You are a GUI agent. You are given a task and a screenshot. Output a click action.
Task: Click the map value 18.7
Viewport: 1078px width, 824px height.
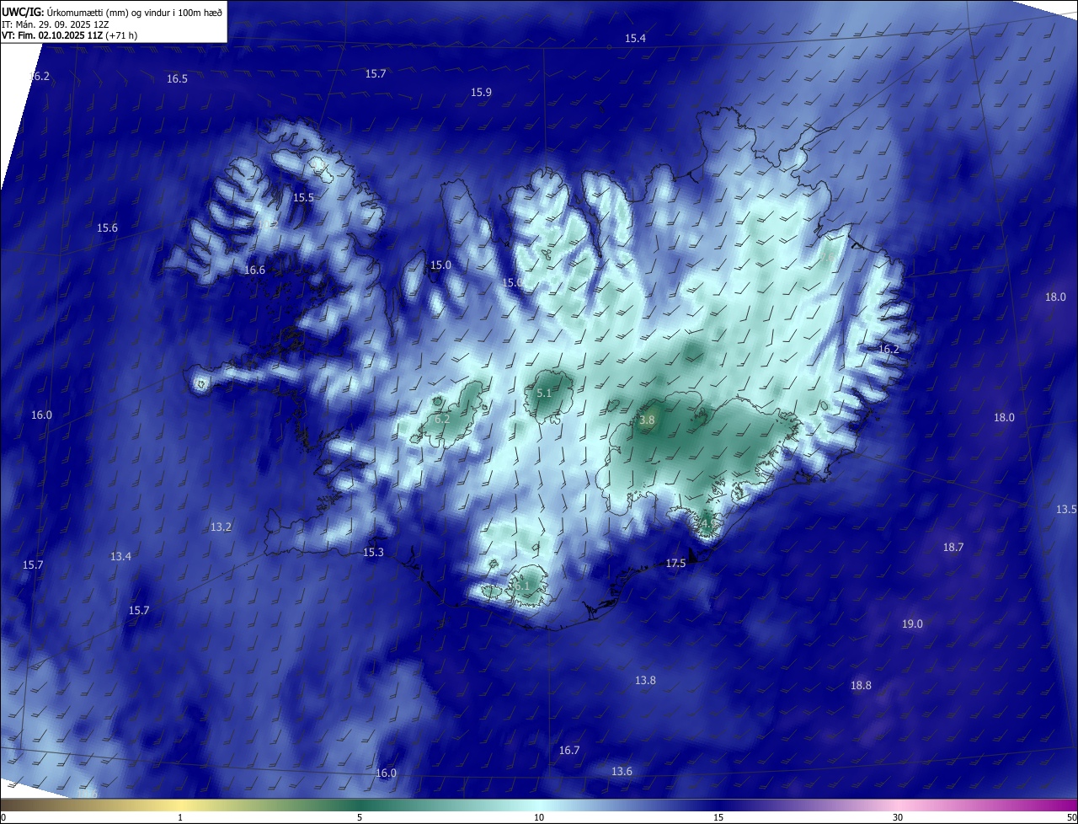coord(953,548)
